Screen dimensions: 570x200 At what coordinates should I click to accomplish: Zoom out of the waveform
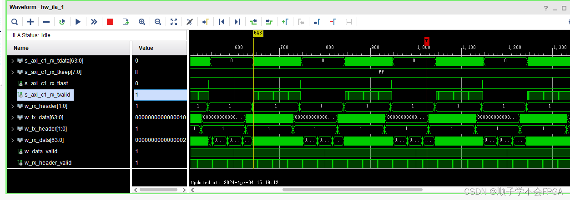[158, 21]
